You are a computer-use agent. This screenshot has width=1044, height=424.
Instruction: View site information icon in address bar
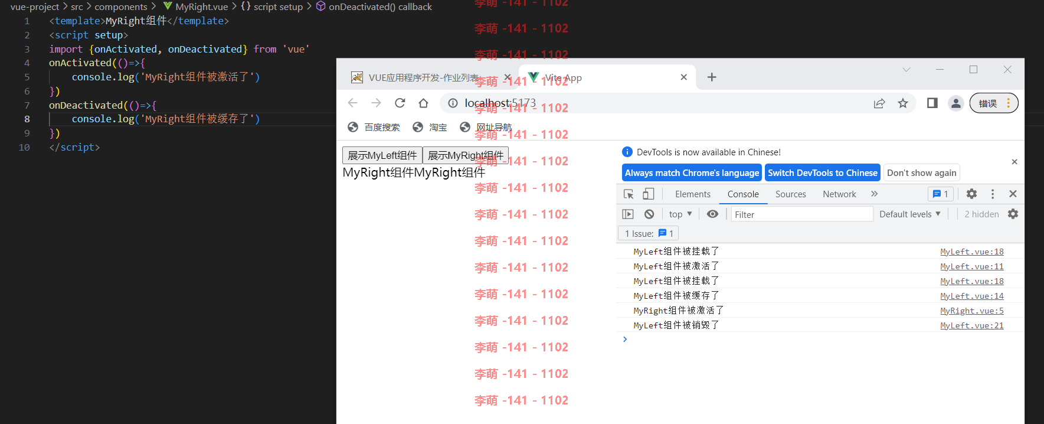coord(453,103)
